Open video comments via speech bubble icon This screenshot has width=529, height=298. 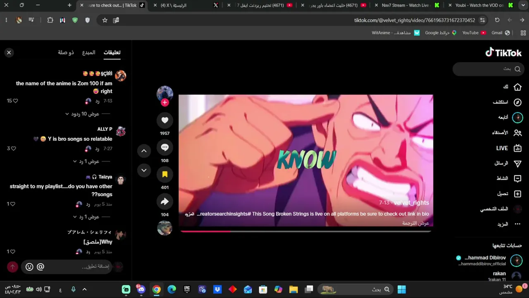(164, 147)
